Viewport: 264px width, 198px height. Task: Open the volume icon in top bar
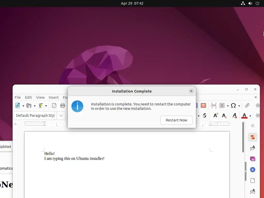click(x=250, y=3)
